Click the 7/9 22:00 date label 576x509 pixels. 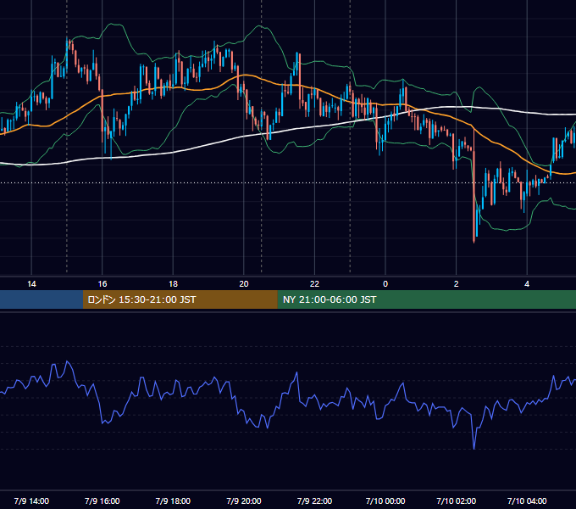[314, 501]
